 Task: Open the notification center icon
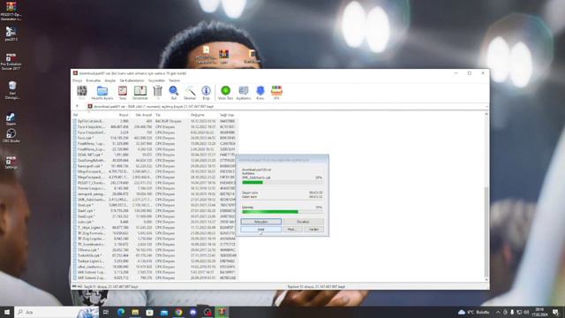555,312
